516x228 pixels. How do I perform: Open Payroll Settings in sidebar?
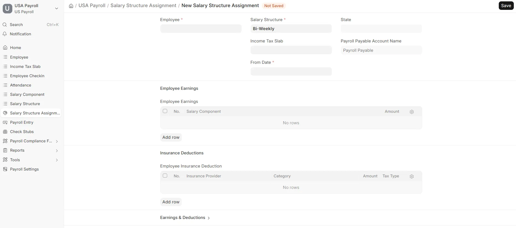[x=31, y=169]
